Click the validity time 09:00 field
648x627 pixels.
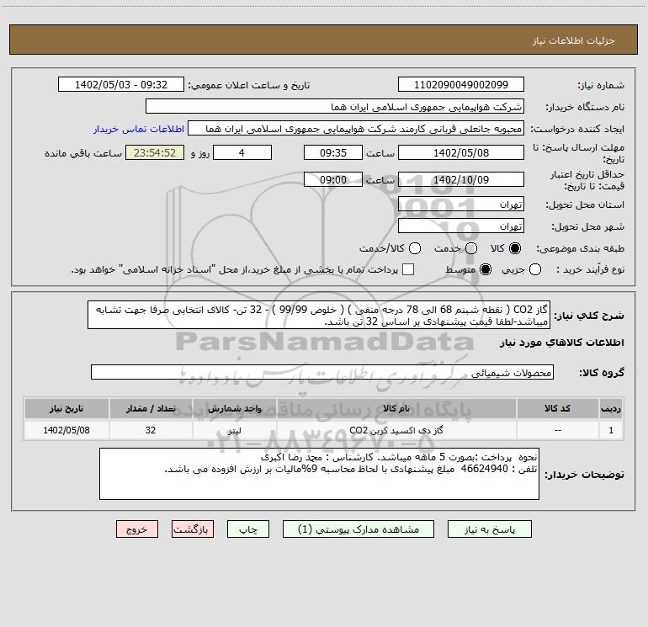coord(333,179)
